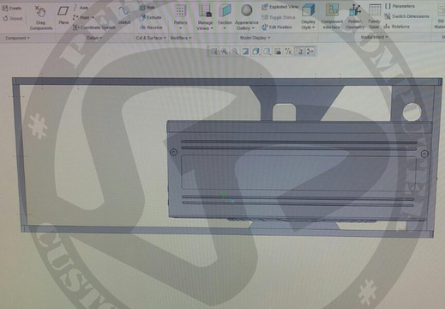445x309 pixels.
Task: Select the circular hole in frame
Action: (x=412, y=112)
